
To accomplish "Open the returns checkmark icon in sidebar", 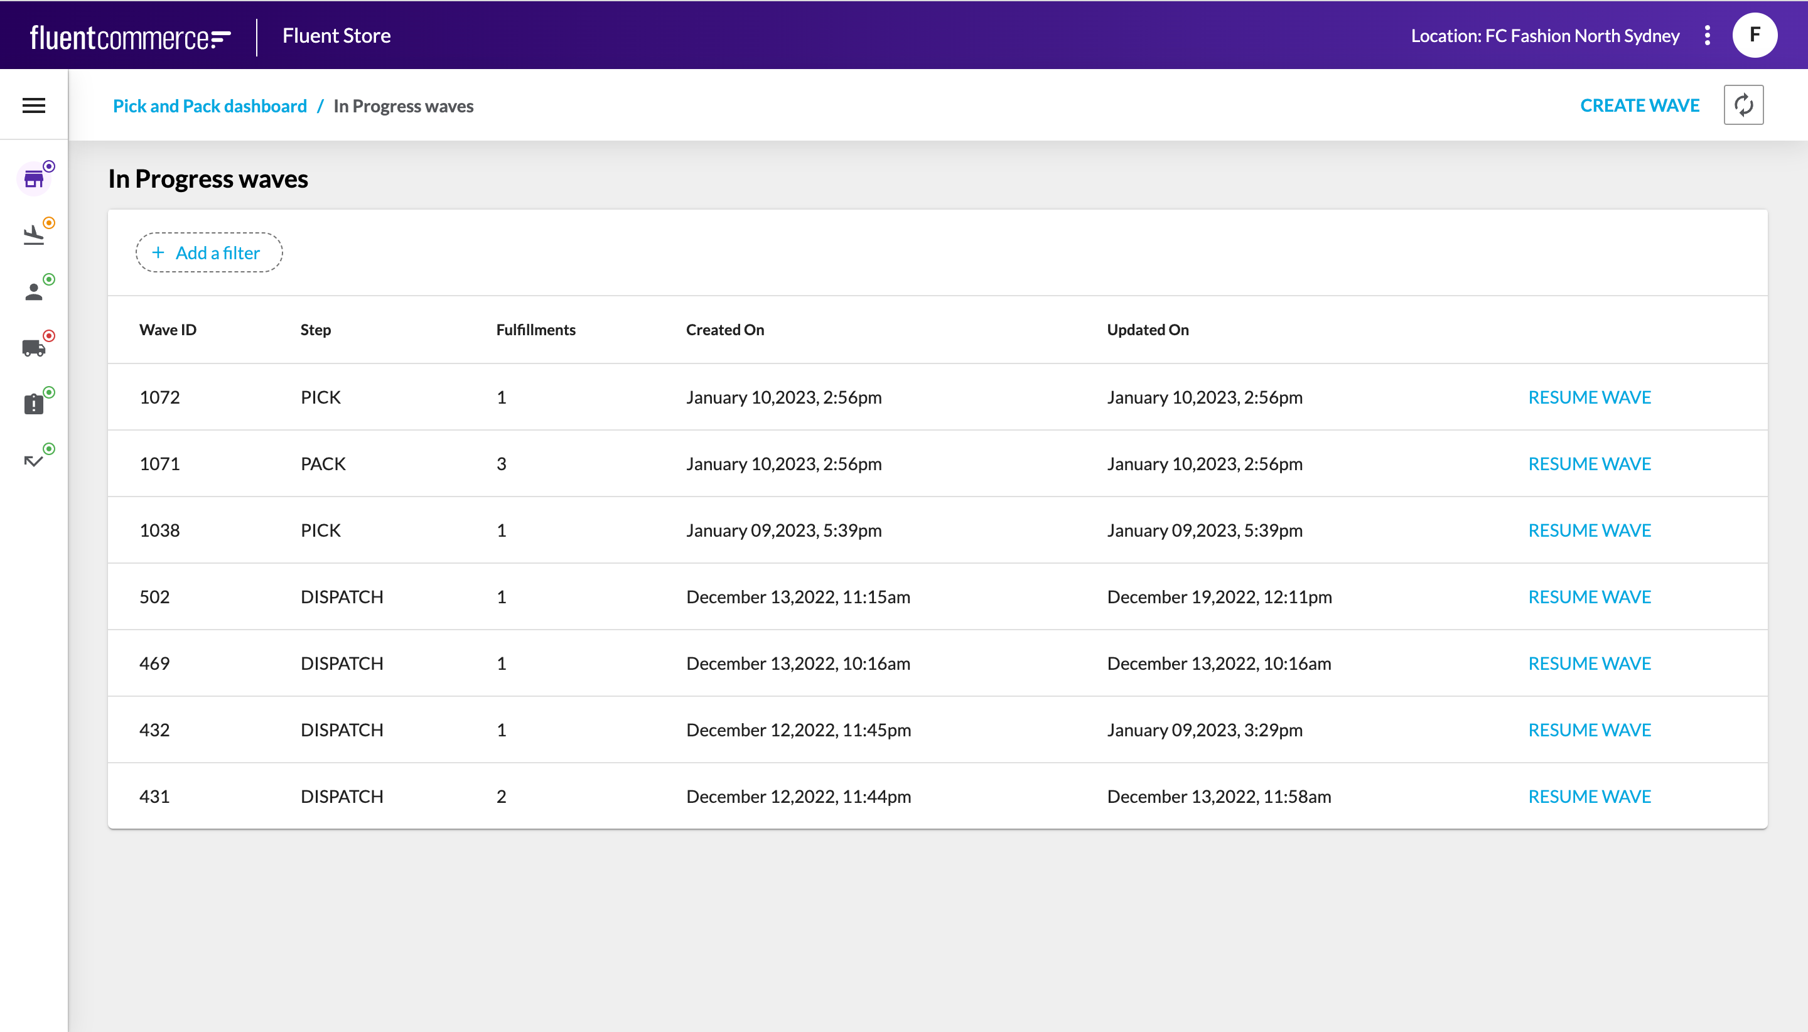I will coord(33,461).
